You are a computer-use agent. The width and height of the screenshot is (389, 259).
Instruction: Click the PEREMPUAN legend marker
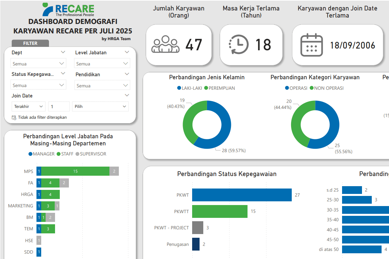coord(206,88)
